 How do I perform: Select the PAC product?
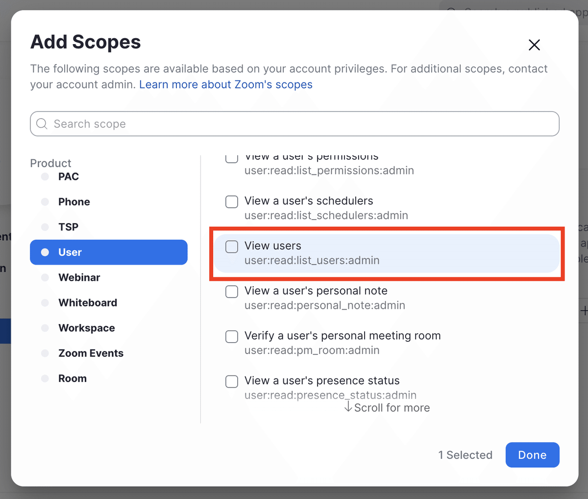pos(69,176)
